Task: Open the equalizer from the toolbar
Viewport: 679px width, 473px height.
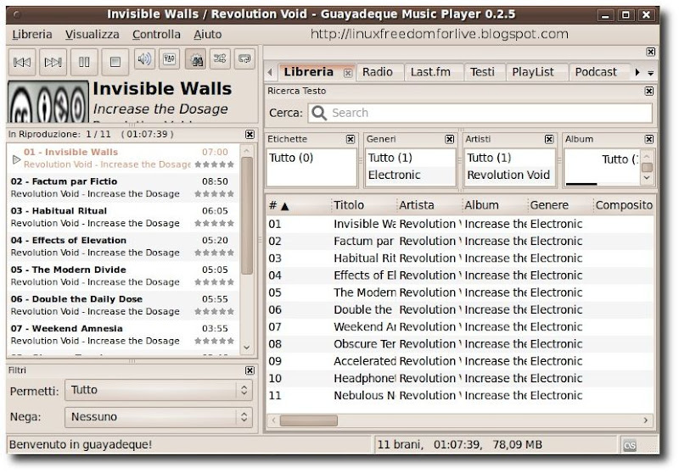Action: point(169,59)
